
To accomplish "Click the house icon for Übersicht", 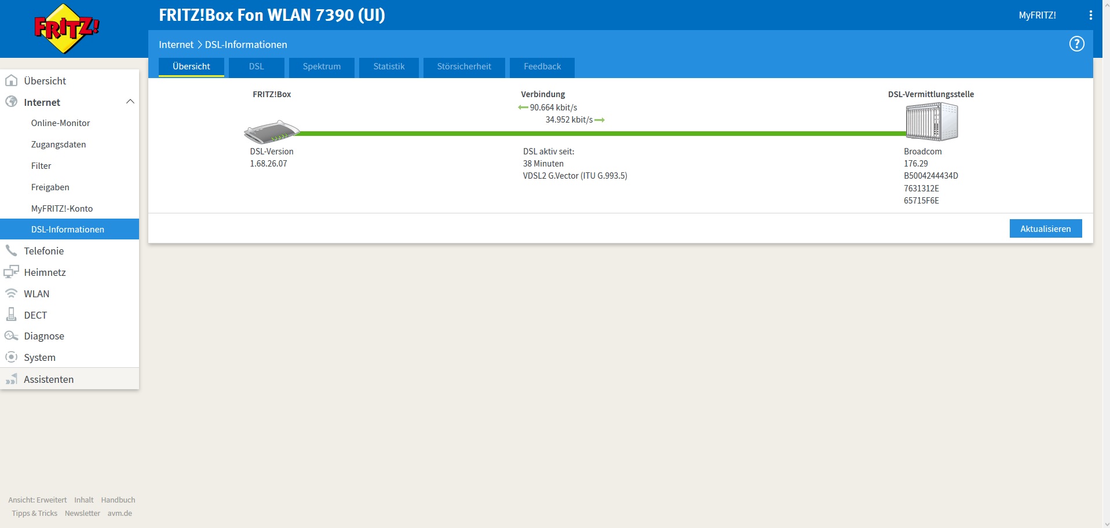I will pos(11,81).
